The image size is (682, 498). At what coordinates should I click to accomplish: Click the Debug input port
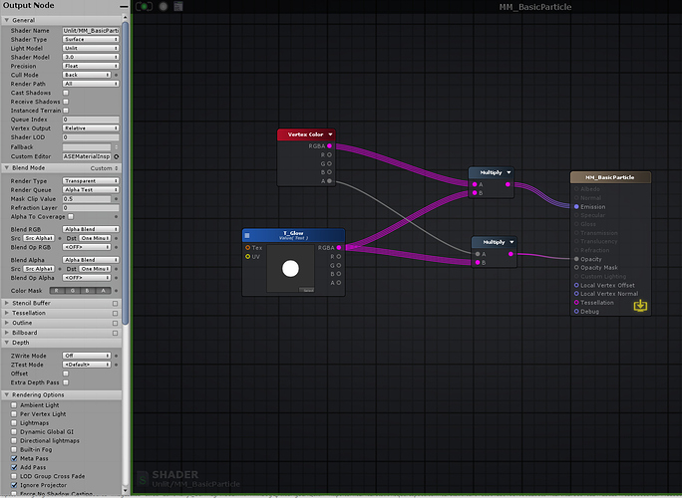coord(576,311)
